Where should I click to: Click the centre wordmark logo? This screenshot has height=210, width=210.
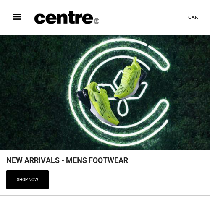(x=64, y=18)
